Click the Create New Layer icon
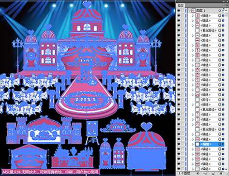The height and width of the screenshot is (176, 229). pos(213,174)
